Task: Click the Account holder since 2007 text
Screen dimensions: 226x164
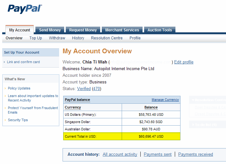Action: click(x=87, y=75)
